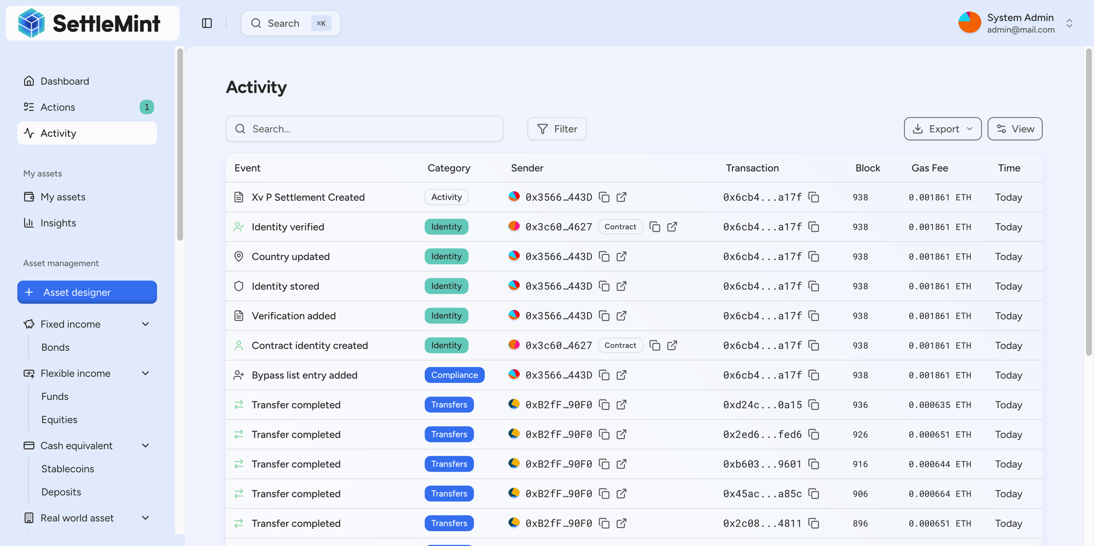Open System Admin account switcher
Screen dimensions: 1094x546
pyautogui.click(x=1069, y=23)
